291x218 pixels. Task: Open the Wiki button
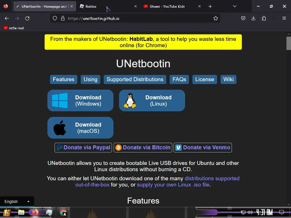tap(228, 79)
